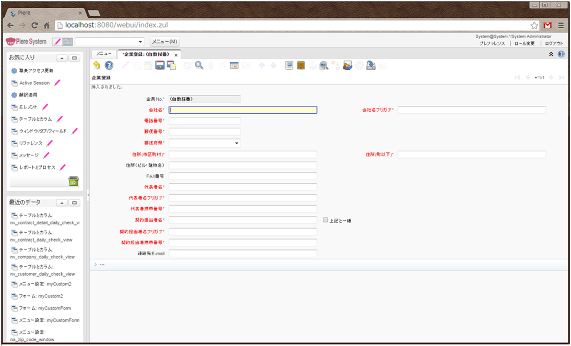Reload the page with Chrome's refresh button
This screenshot has height=346, width=571.
click(x=34, y=26)
